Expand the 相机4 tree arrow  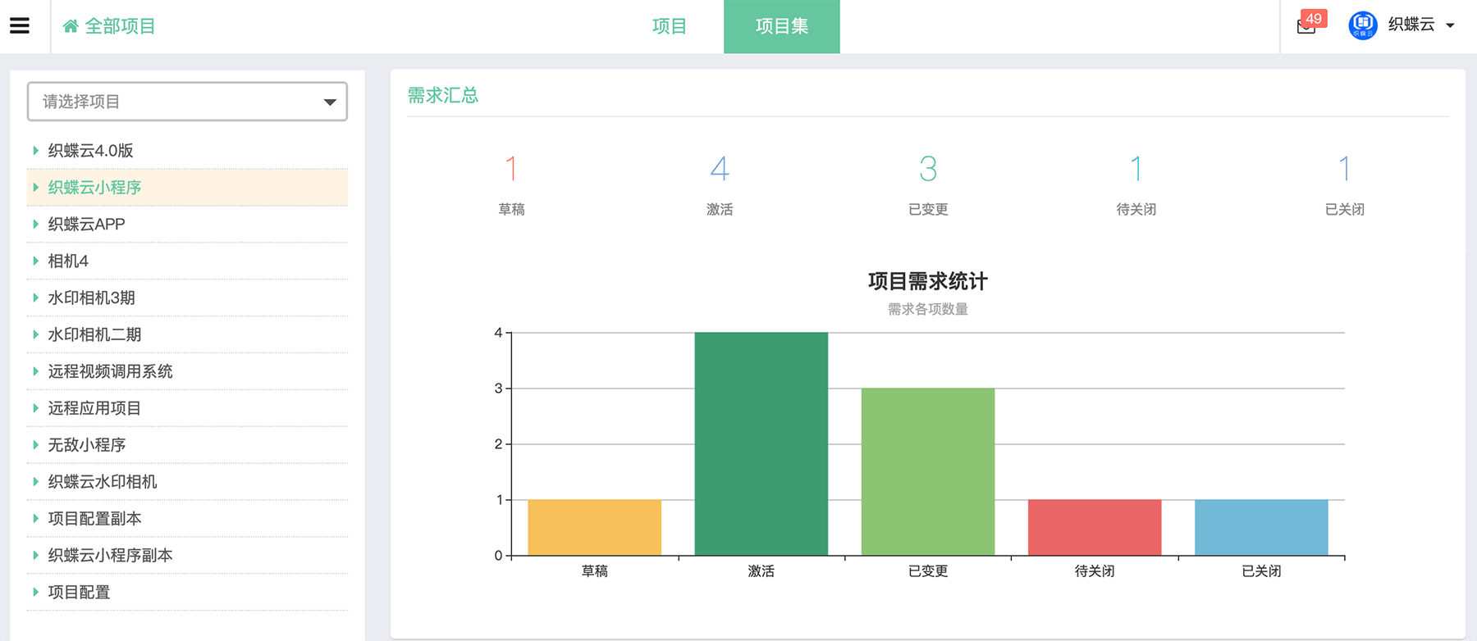(x=35, y=261)
